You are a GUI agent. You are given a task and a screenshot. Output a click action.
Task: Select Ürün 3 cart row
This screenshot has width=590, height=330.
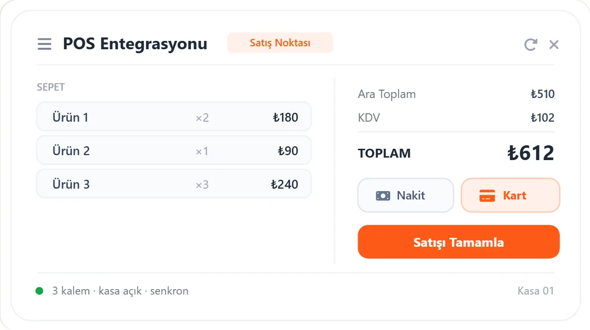pos(174,184)
